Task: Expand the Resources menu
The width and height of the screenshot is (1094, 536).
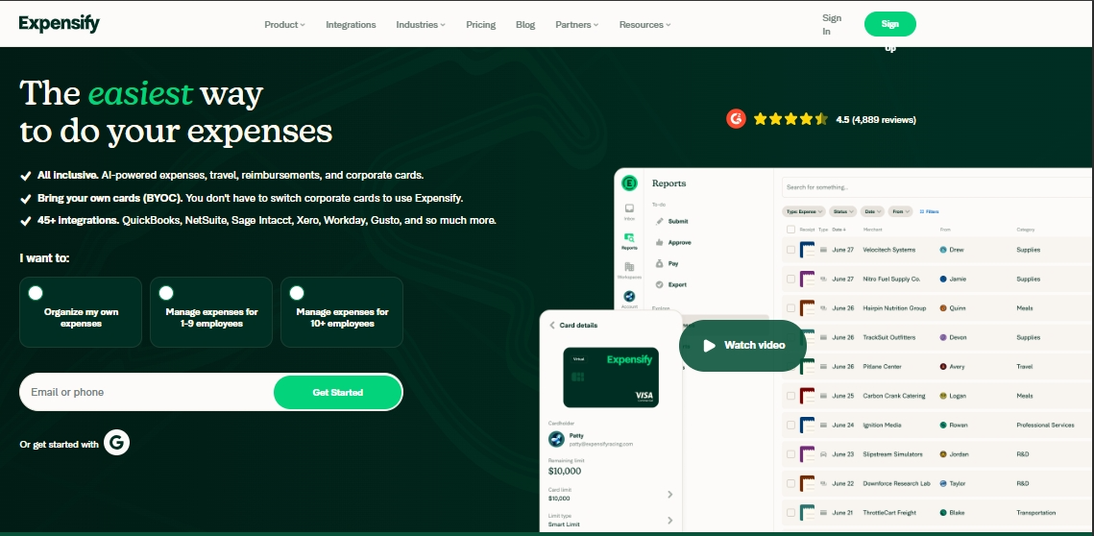Action: pyautogui.click(x=644, y=24)
